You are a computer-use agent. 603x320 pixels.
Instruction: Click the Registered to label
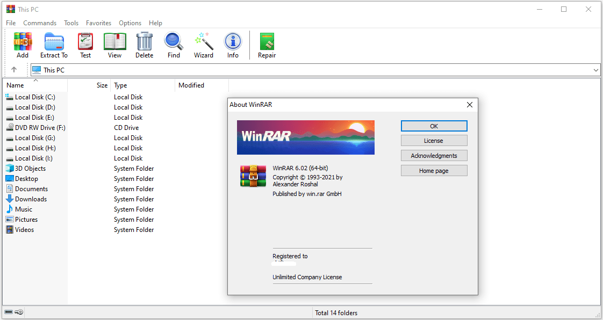(290, 256)
